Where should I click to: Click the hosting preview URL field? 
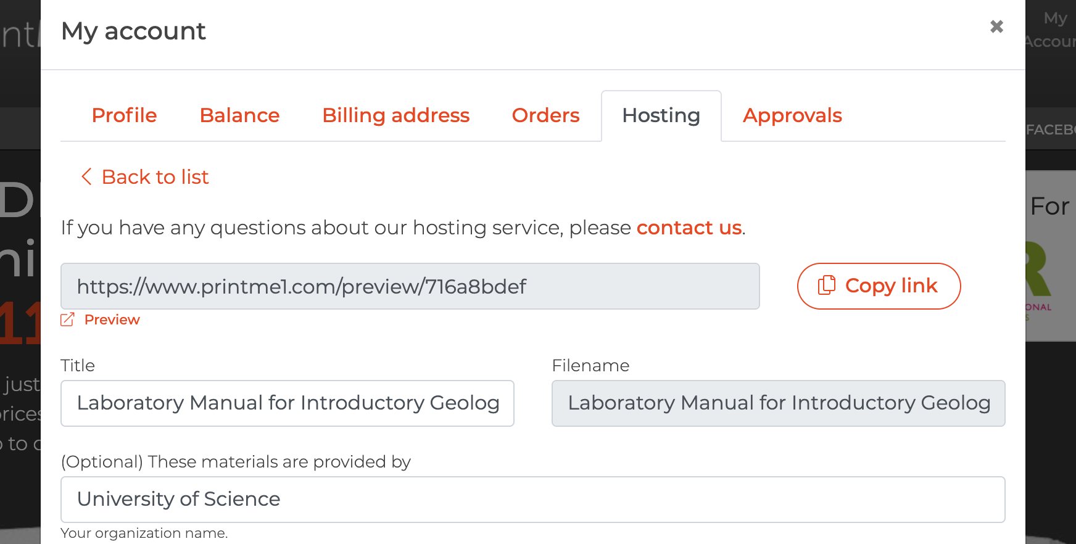pos(410,286)
